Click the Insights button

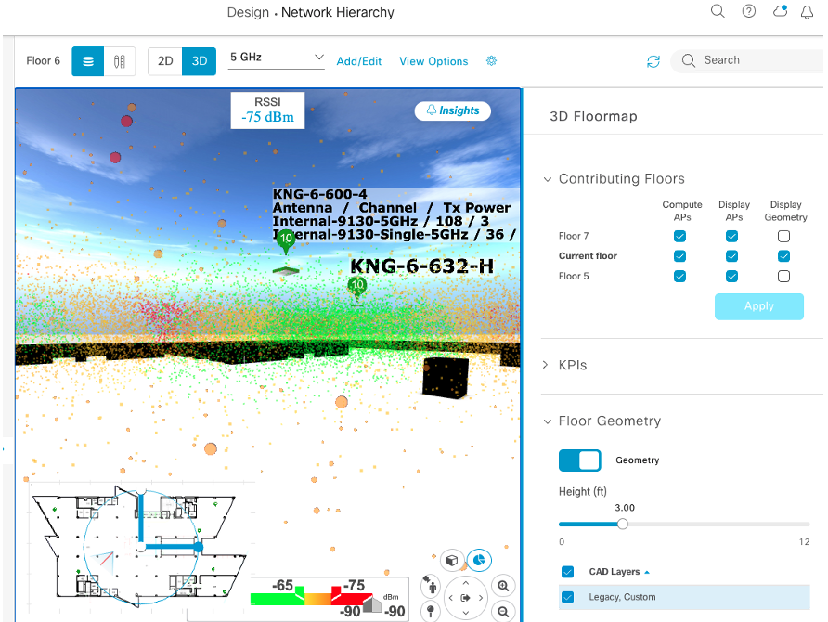click(453, 110)
